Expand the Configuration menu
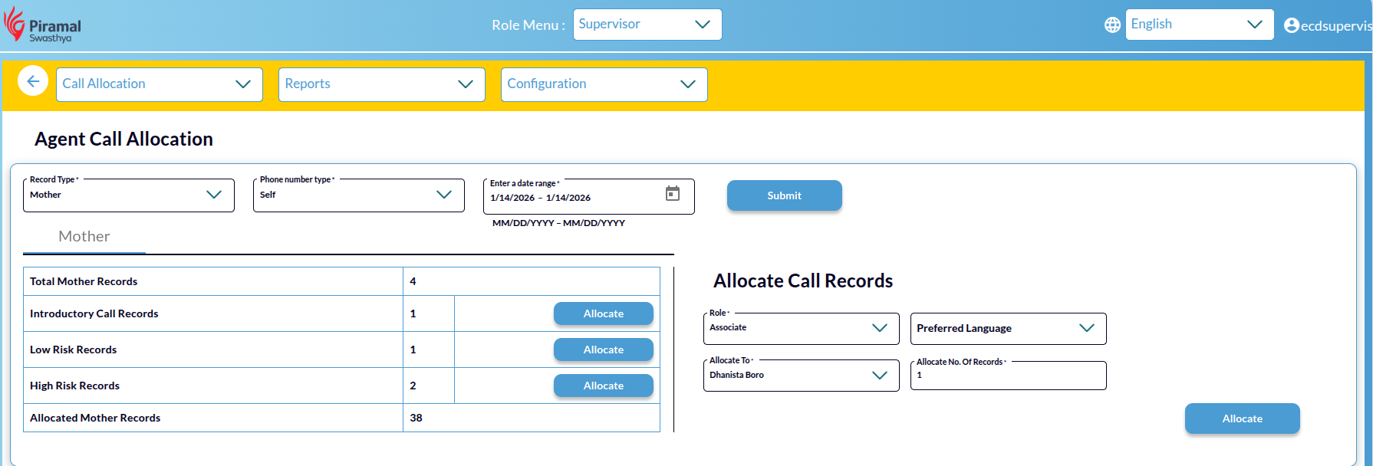The height and width of the screenshot is (466, 1373). click(x=604, y=84)
